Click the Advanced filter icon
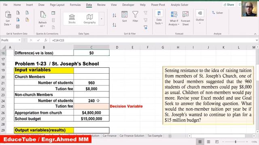This screenshot has width=259, height=145. 146,27
